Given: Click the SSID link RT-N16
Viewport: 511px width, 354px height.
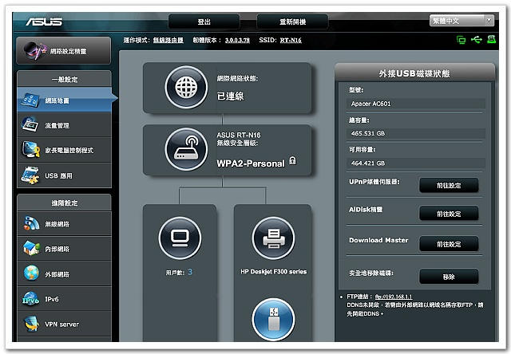Looking at the screenshot, I should (x=291, y=40).
